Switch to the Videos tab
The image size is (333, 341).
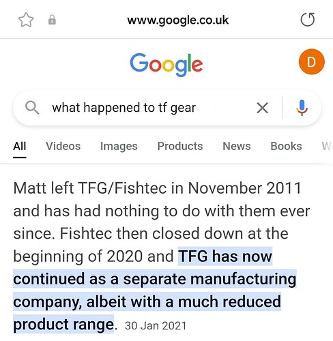click(x=63, y=146)
